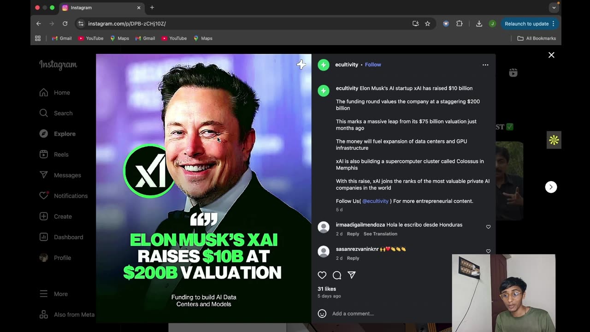
Task: Reply to irmaadigailmendoza's comment
Action: pos(353,234)
